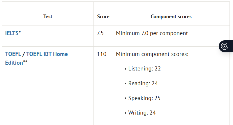The height and width of the screenshot is (125, 233).
Task: Click the Component scores column header
Action: pyautogui.click(x=171, y=17)
